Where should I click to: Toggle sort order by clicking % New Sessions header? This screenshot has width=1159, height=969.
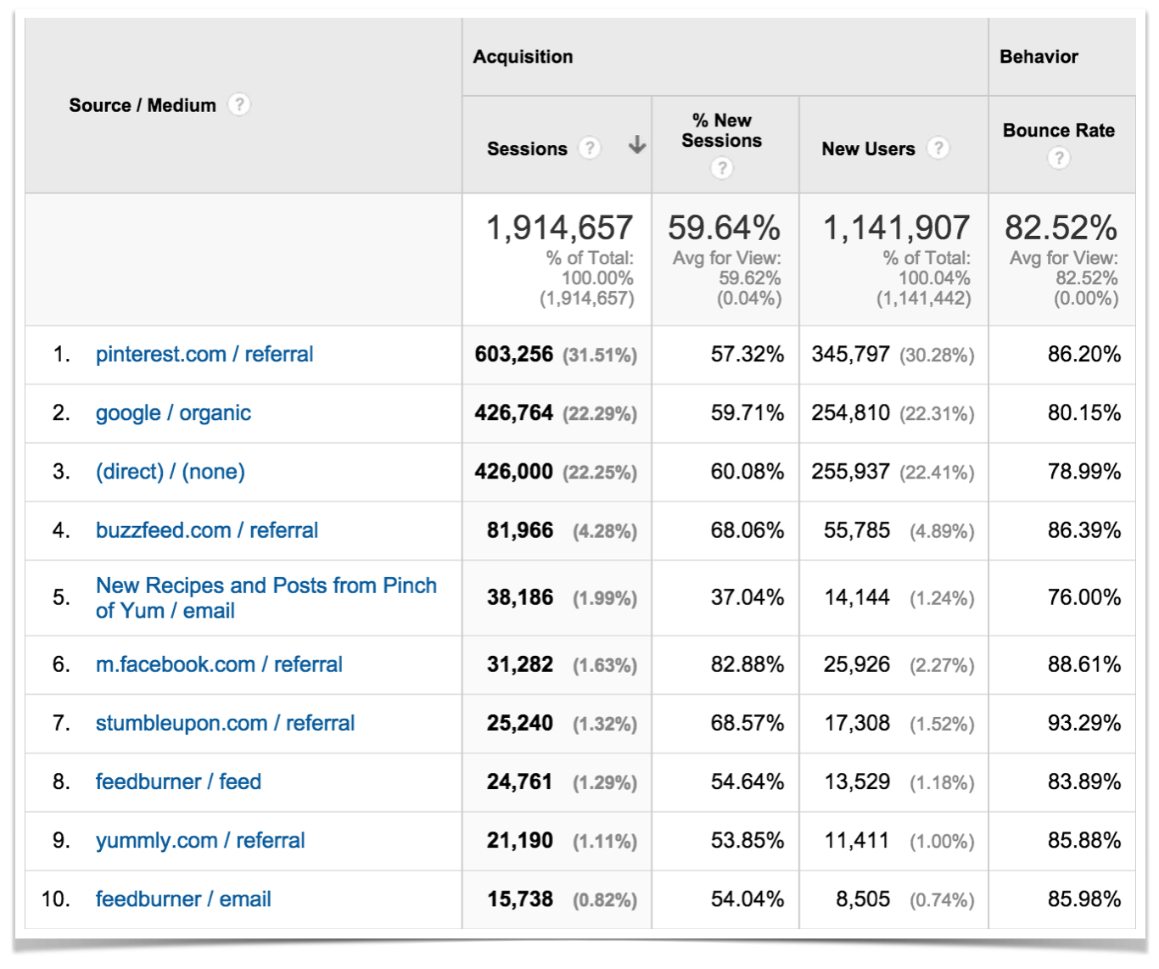point(722,130)
